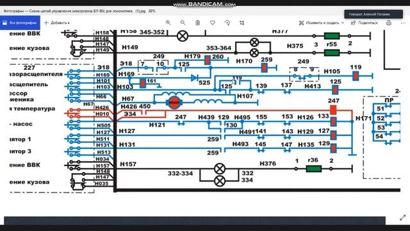Click the H375 label
410x231 pixels.
tap(295, 46)
